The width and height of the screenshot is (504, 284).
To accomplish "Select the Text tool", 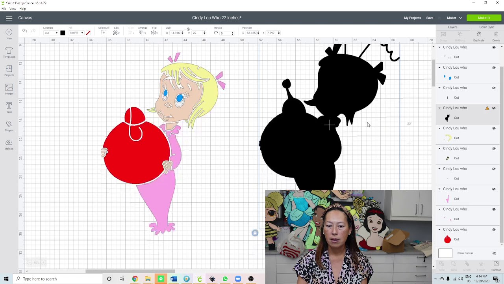I will click(9, 108).
